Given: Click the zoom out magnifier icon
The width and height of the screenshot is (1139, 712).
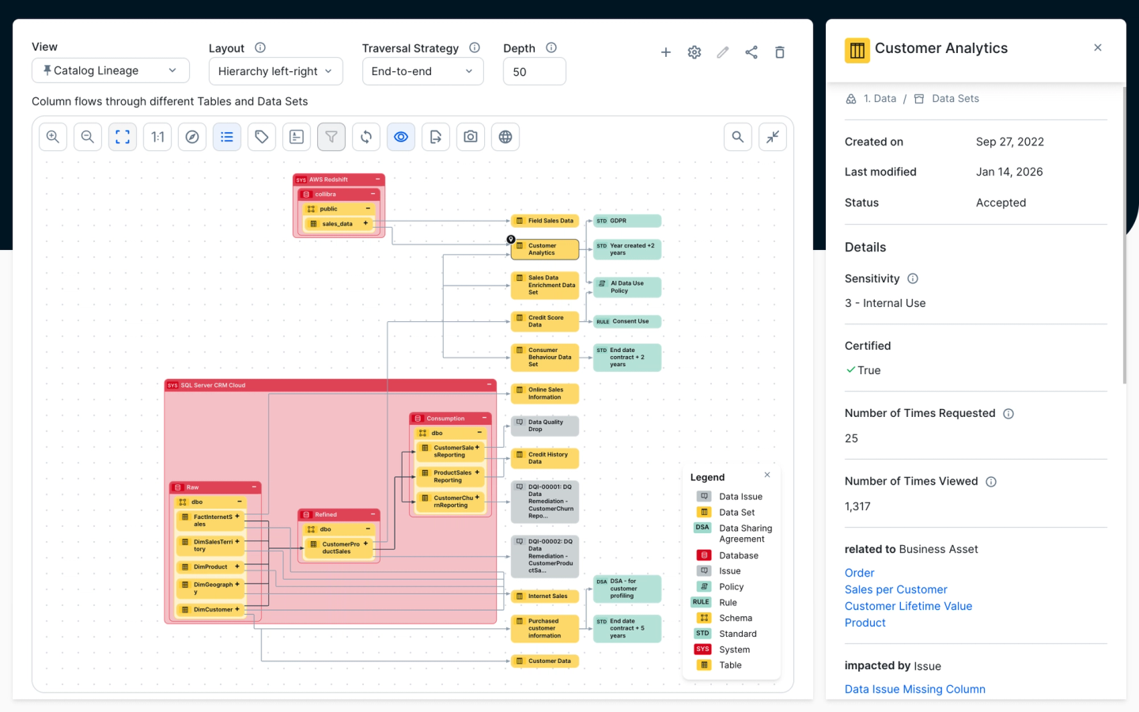Looking at the screenshot, I should (88, 137).
